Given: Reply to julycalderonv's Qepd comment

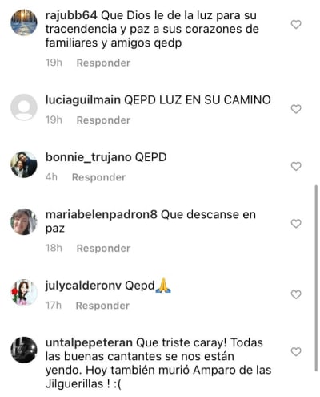Looking at the screenshot, I should coord(102,306).
